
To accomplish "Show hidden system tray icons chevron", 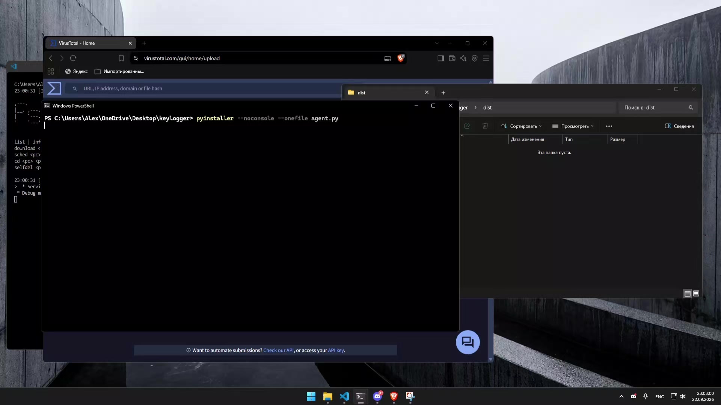I will 621,396.
